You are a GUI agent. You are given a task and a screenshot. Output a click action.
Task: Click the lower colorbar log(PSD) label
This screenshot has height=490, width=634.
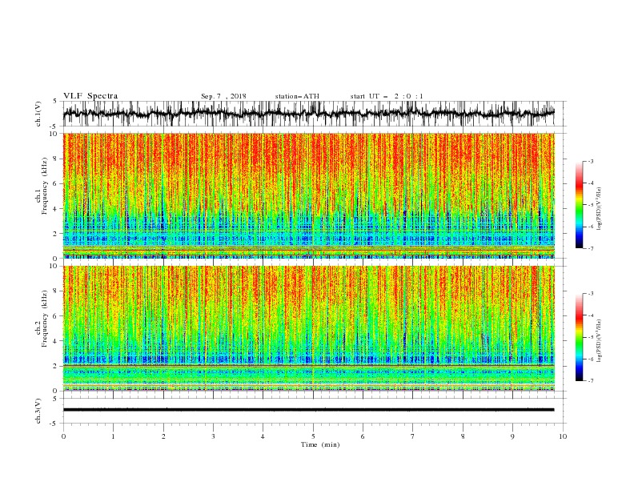(x=600, y=341)
